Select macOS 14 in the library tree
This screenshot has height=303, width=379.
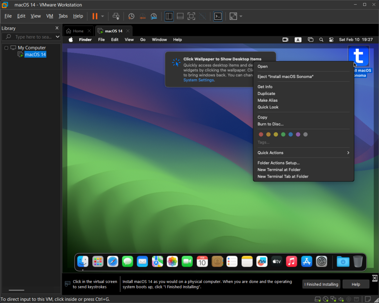click(35, 54)
